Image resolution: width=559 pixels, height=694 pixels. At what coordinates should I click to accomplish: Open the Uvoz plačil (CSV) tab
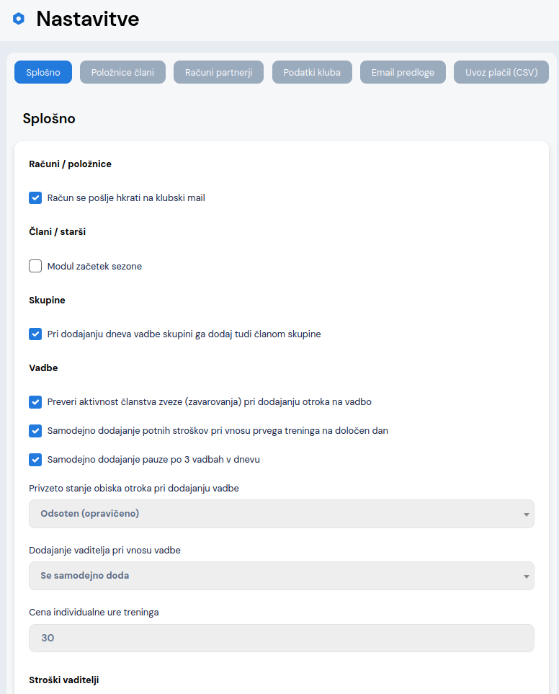pyautogui.click(x=501, y=72)
